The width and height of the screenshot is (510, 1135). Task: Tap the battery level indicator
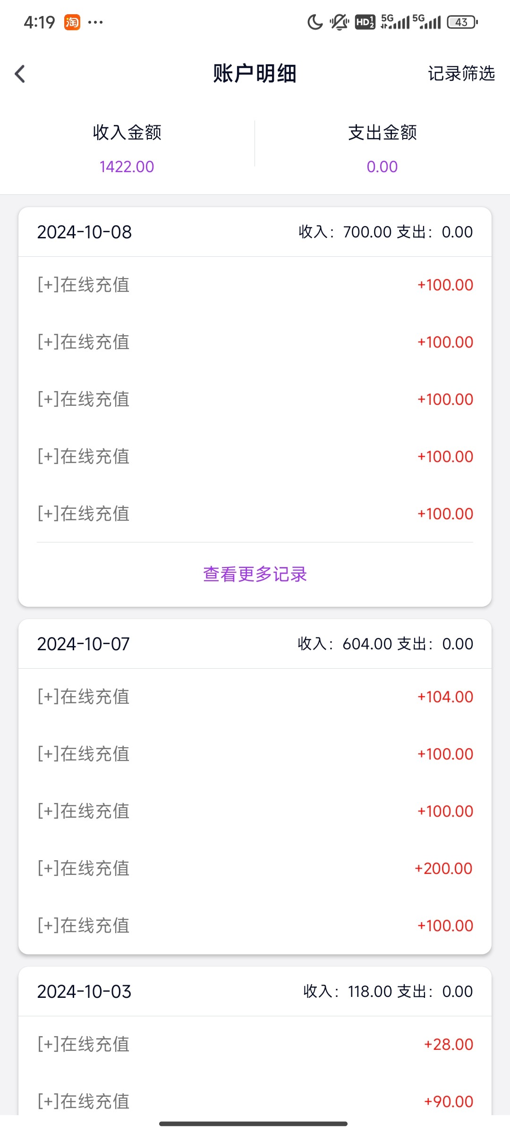pyautogui.click(x=462, y=22)
